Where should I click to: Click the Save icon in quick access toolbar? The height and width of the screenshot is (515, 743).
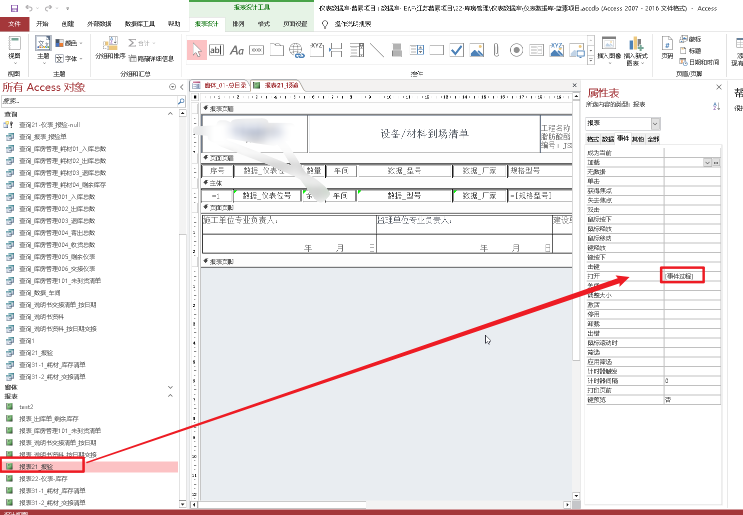14,8
